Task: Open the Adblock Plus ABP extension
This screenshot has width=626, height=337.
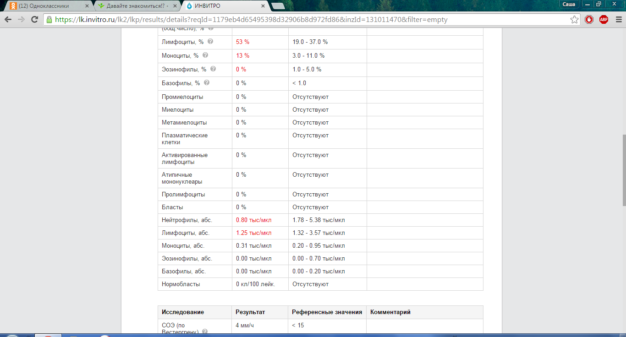Action: click(604, 20)
